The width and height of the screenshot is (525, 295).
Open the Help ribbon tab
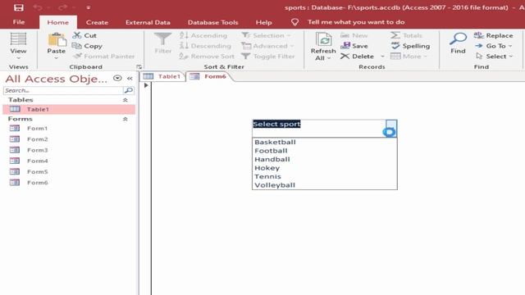coord(264,22)
